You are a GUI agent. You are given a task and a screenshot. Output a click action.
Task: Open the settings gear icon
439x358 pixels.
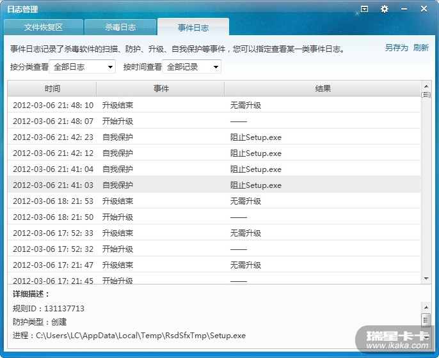click(x=385, y=9)
